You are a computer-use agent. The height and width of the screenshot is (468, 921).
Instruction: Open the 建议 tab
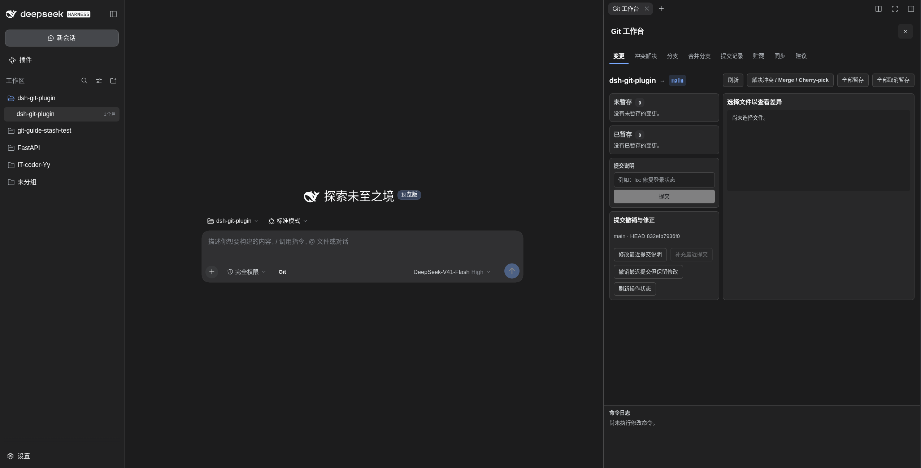(801, 56)
